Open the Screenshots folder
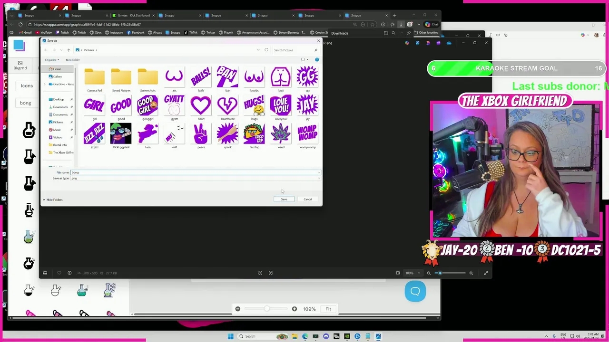 pyautogui.click(x=147, y=80)
